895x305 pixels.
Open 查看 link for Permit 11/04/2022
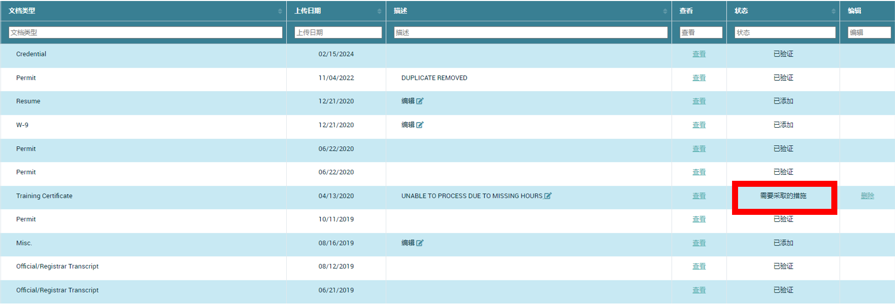(699, 78)
